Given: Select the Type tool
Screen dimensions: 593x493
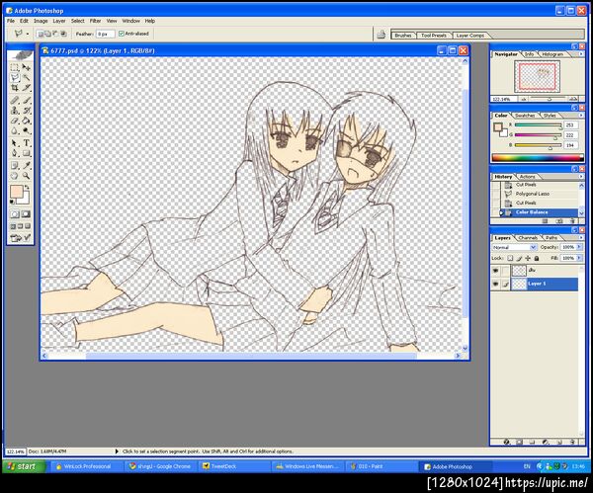Looking at the screenshot, I should point(26,143).
